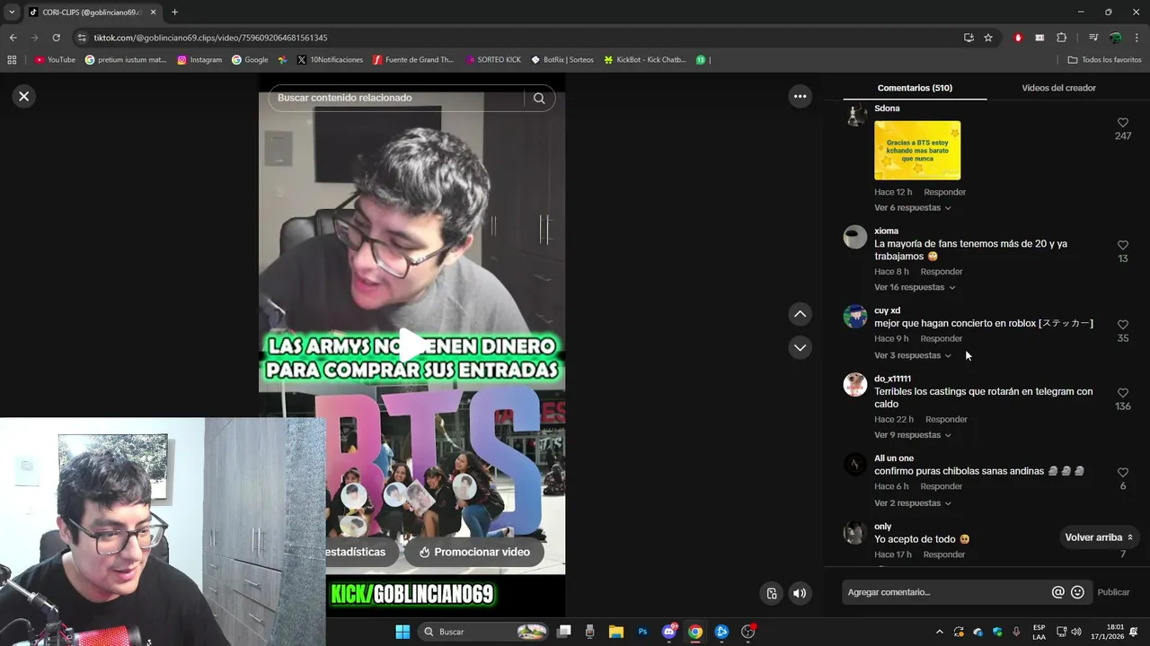This screenshot has width=1150, height=646.
Task: Open Sdona's yellow sticker image
Action: click(917, 151)
